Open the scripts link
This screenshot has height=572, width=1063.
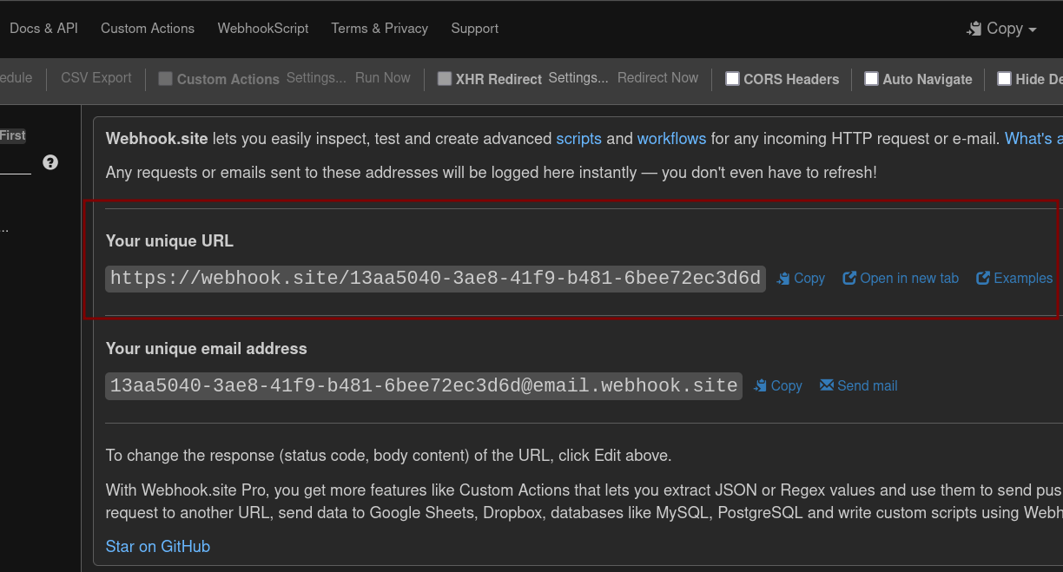pyautogui.click(x=579, y=139)
